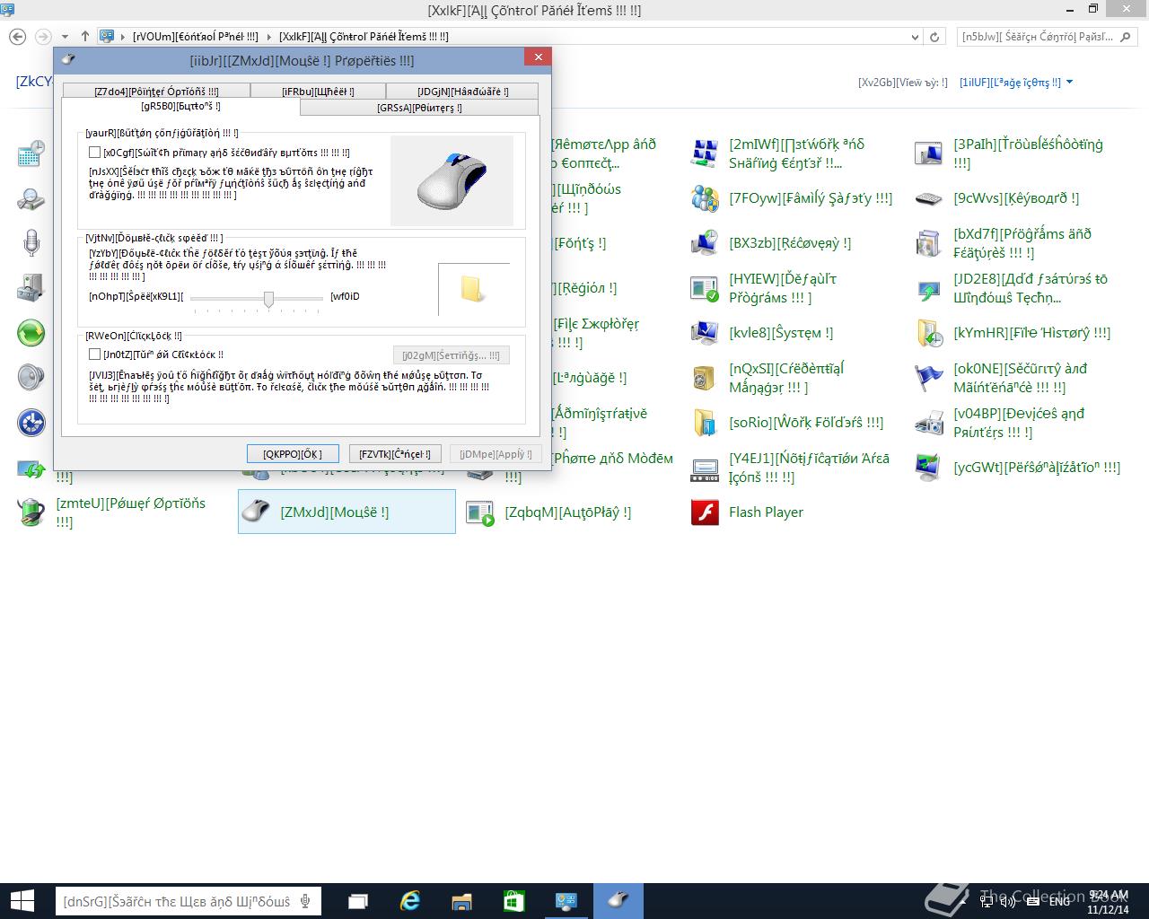Click the ENG language indicator in the tray
1149x919 pixels.
[1059, 901]
